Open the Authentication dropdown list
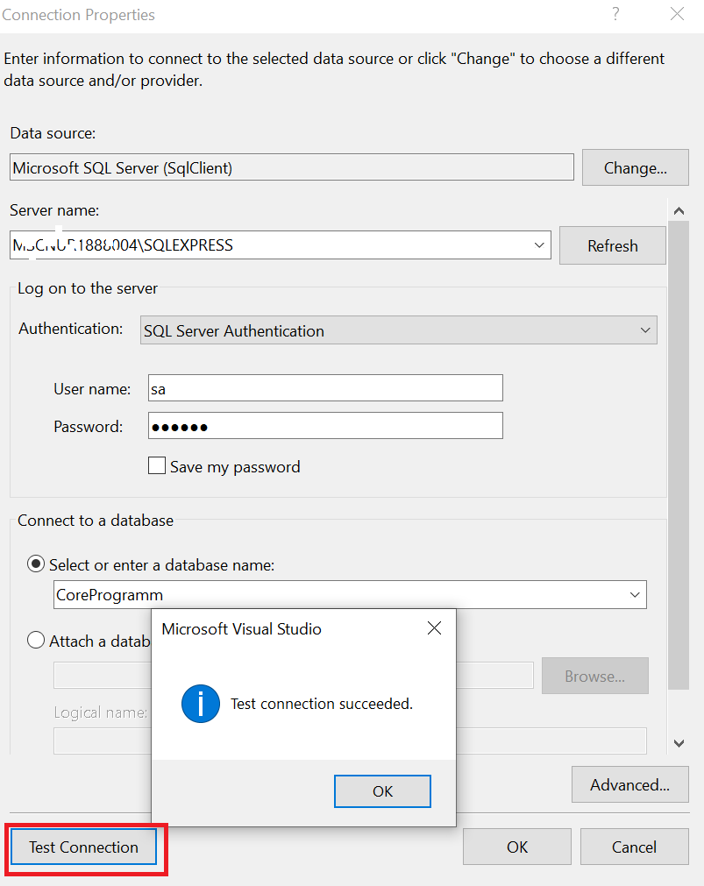The height and width of the screenshot is (886, 704). [645, 330]
